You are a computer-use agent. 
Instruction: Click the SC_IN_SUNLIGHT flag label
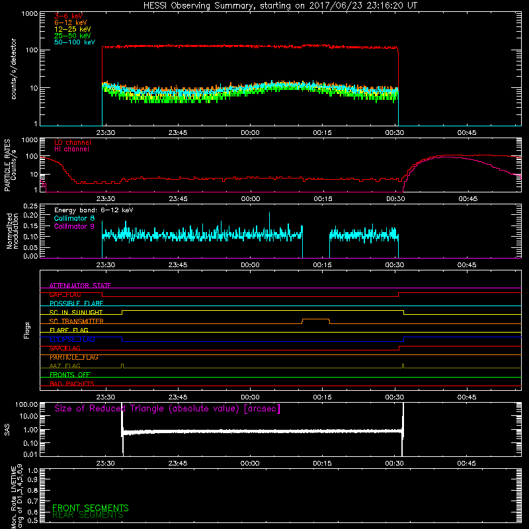click(76, 312)
